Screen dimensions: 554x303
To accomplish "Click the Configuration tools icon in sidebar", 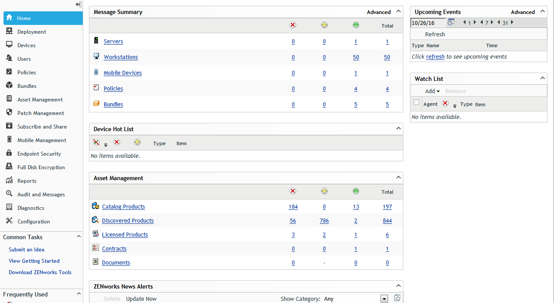I will click(x=9, y=221).
